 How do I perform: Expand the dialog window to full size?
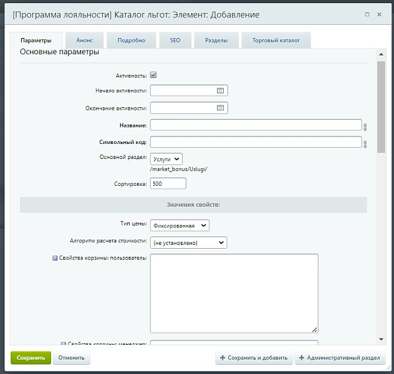(367, 14)
